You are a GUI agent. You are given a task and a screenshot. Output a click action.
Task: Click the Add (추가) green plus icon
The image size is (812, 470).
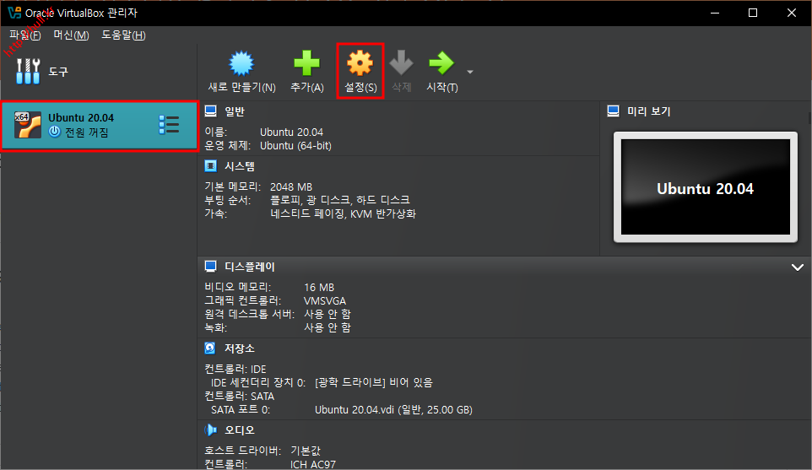tap(306, 63)
